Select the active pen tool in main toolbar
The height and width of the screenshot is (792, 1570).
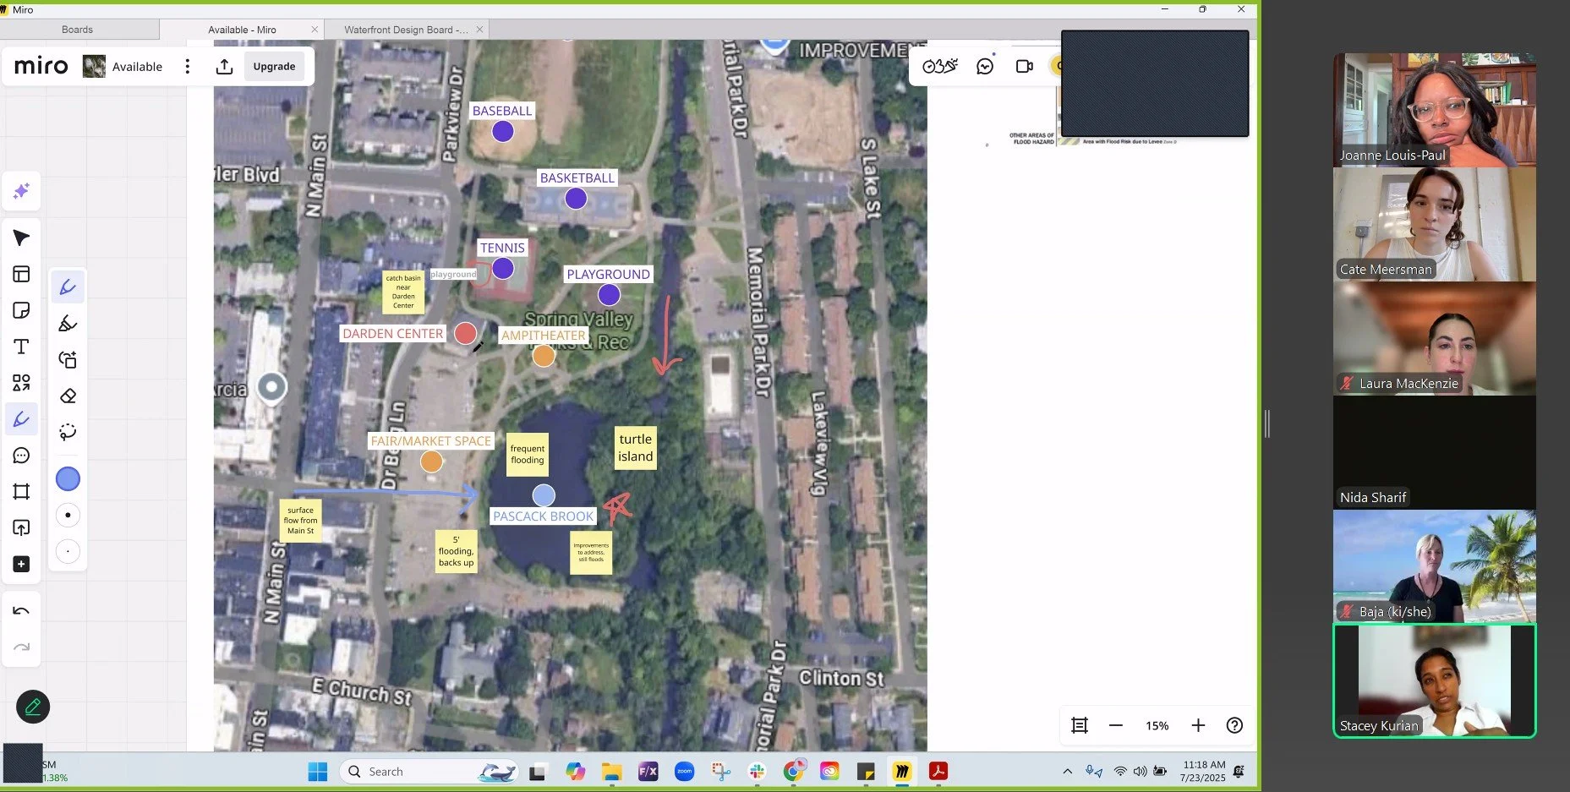pyautogui.click(x=21, y=419)
